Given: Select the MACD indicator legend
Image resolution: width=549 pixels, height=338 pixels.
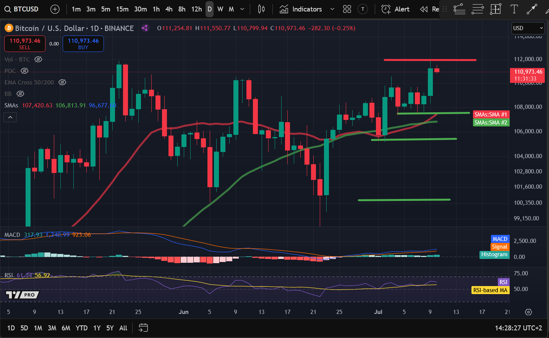Looking at the screenshot, I should [x=12, y=234].
